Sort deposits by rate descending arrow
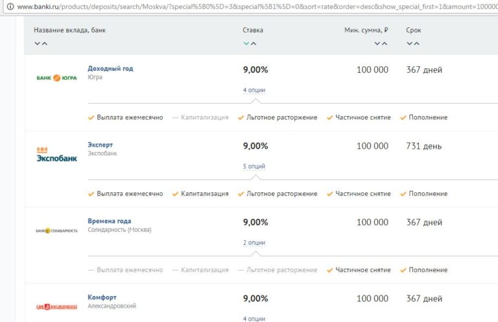498x322 pixels. point(246,44)
